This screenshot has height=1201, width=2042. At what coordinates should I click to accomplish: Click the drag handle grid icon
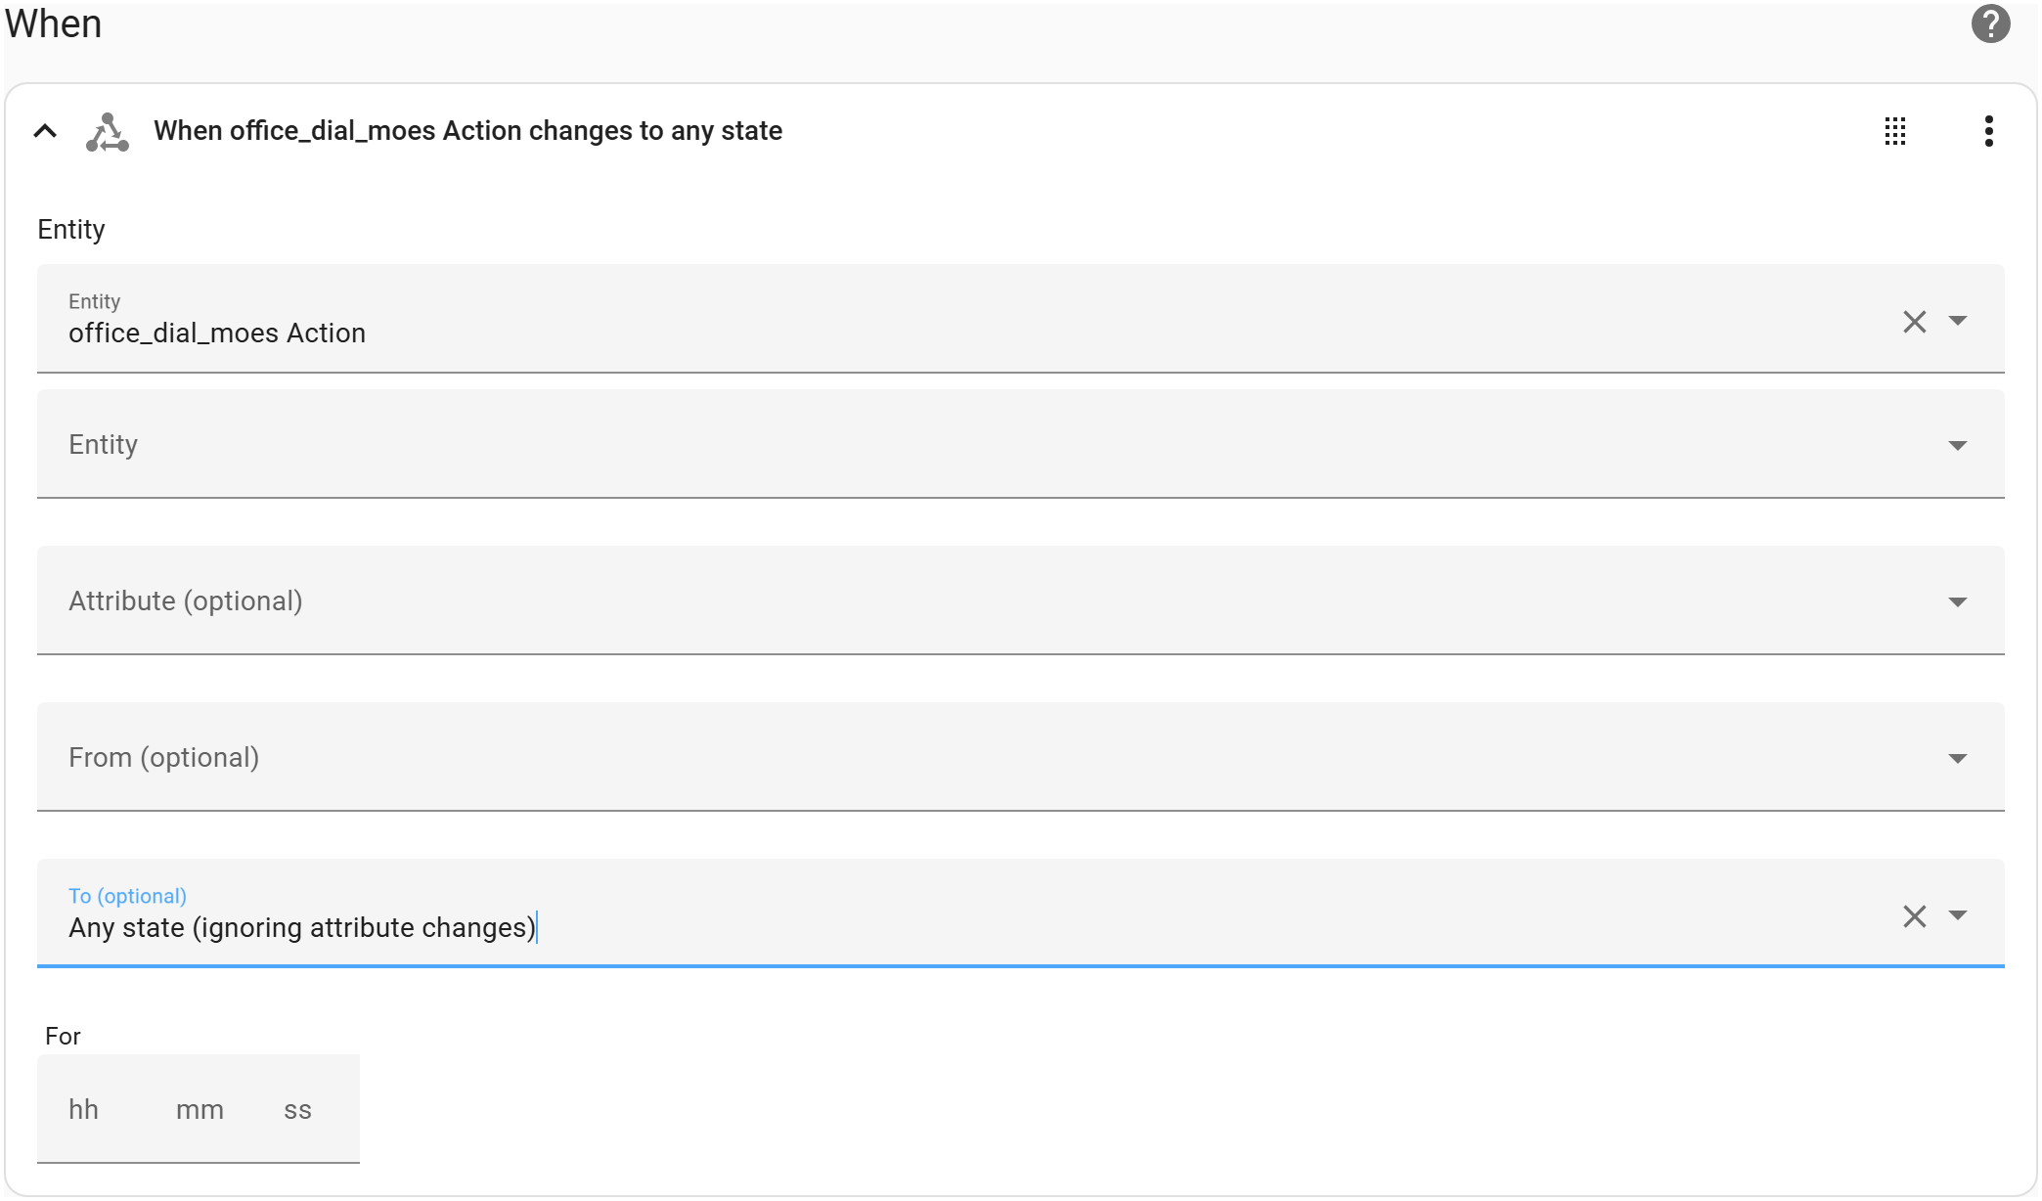click(1894, 131)
